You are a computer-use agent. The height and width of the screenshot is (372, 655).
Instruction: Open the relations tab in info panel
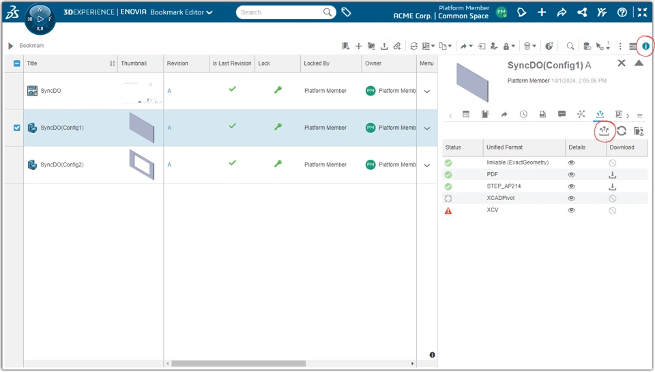click(581, 114)
